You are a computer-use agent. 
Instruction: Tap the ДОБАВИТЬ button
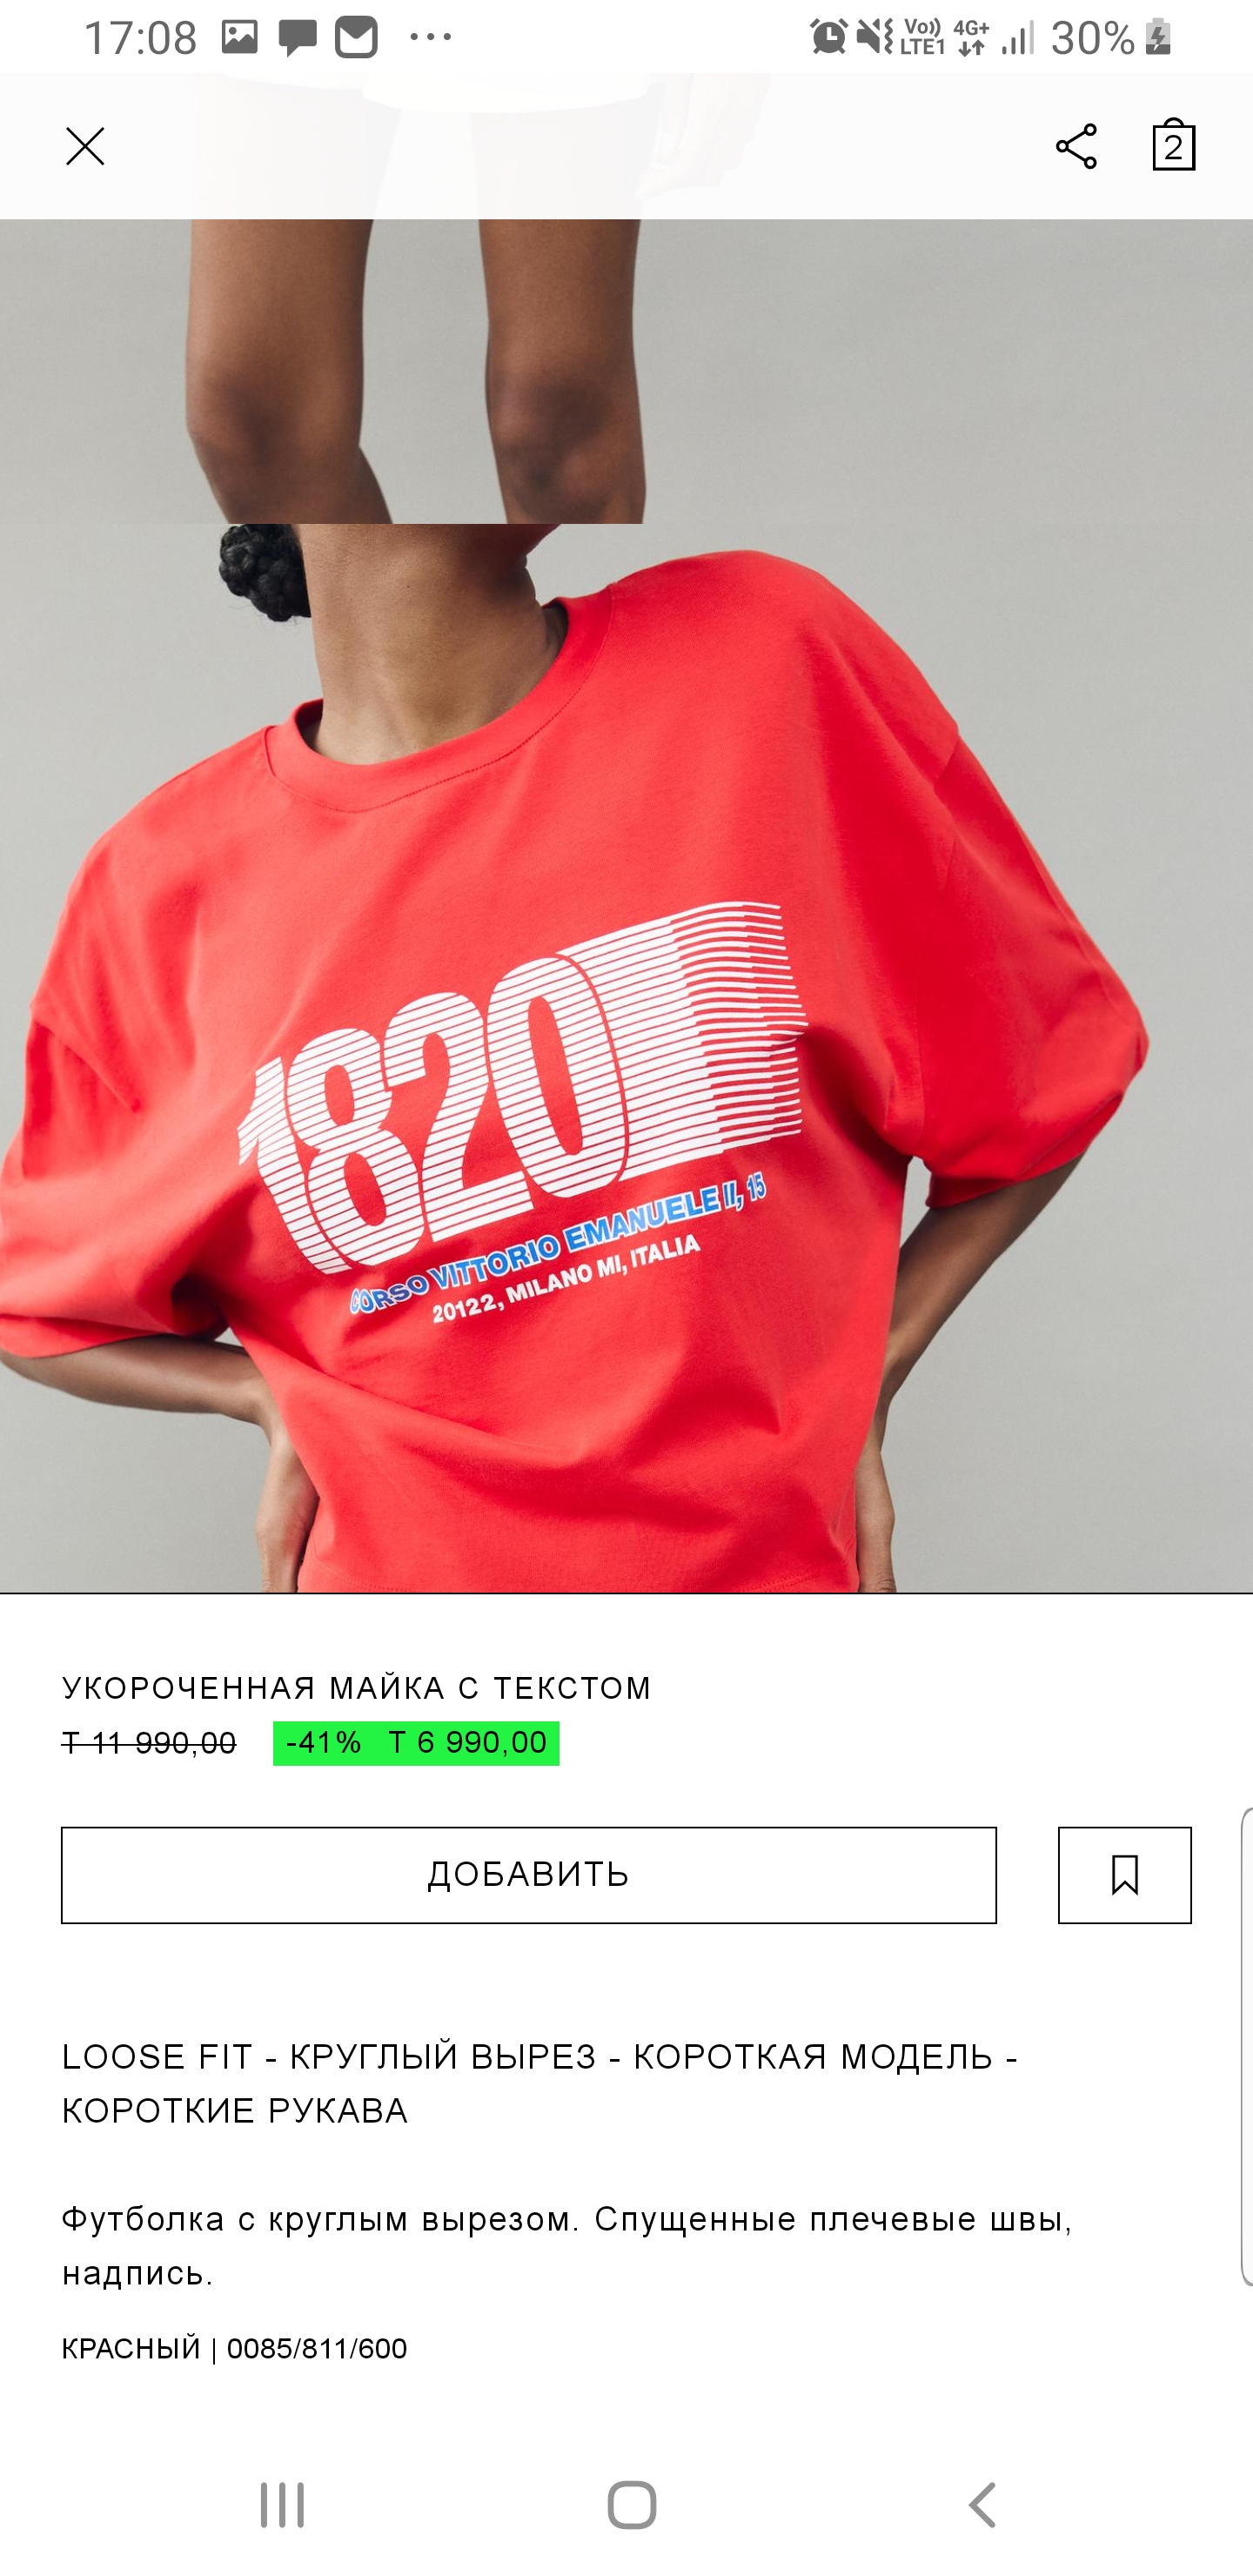[x=528, y=1875]
